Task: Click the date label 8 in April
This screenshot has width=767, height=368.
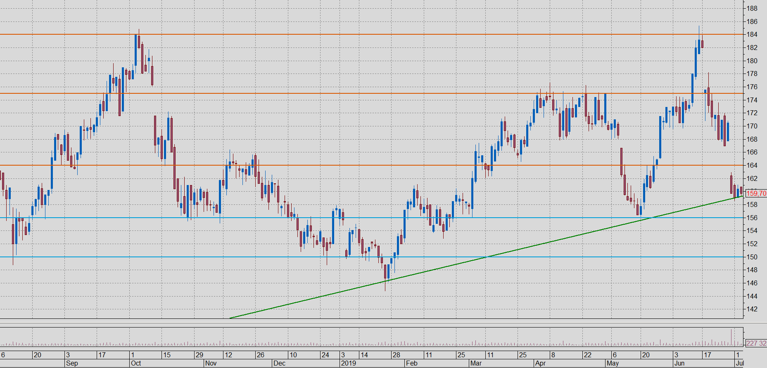Action: tap(553, 355)
